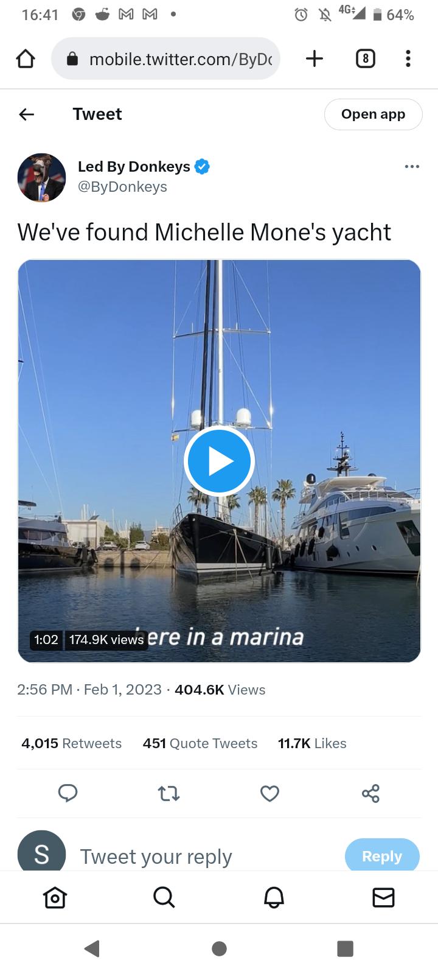Open the tweet's three-dot options menu
The image size is (438, 974).
tap(412, 166)
